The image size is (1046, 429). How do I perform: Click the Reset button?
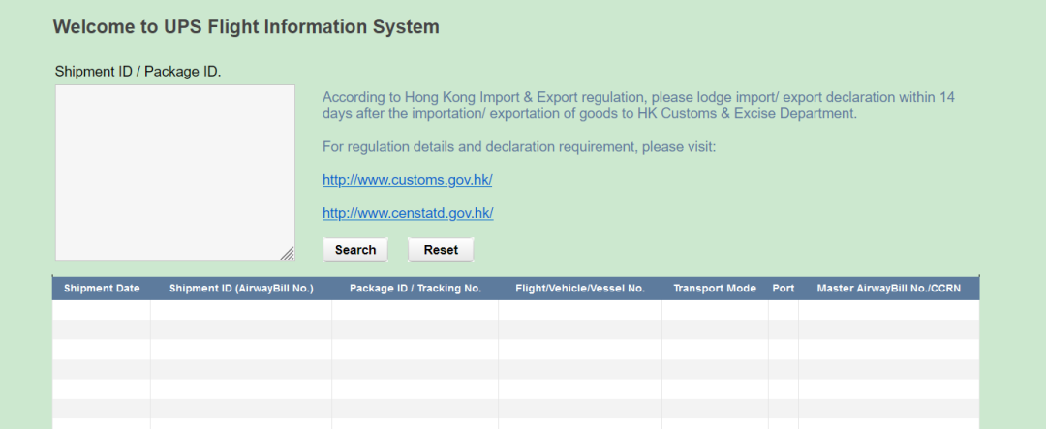[441, 250]
